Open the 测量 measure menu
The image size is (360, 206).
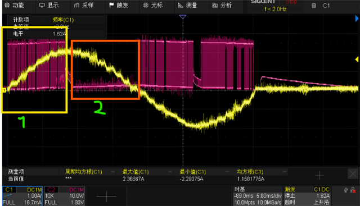pos(187,5)
